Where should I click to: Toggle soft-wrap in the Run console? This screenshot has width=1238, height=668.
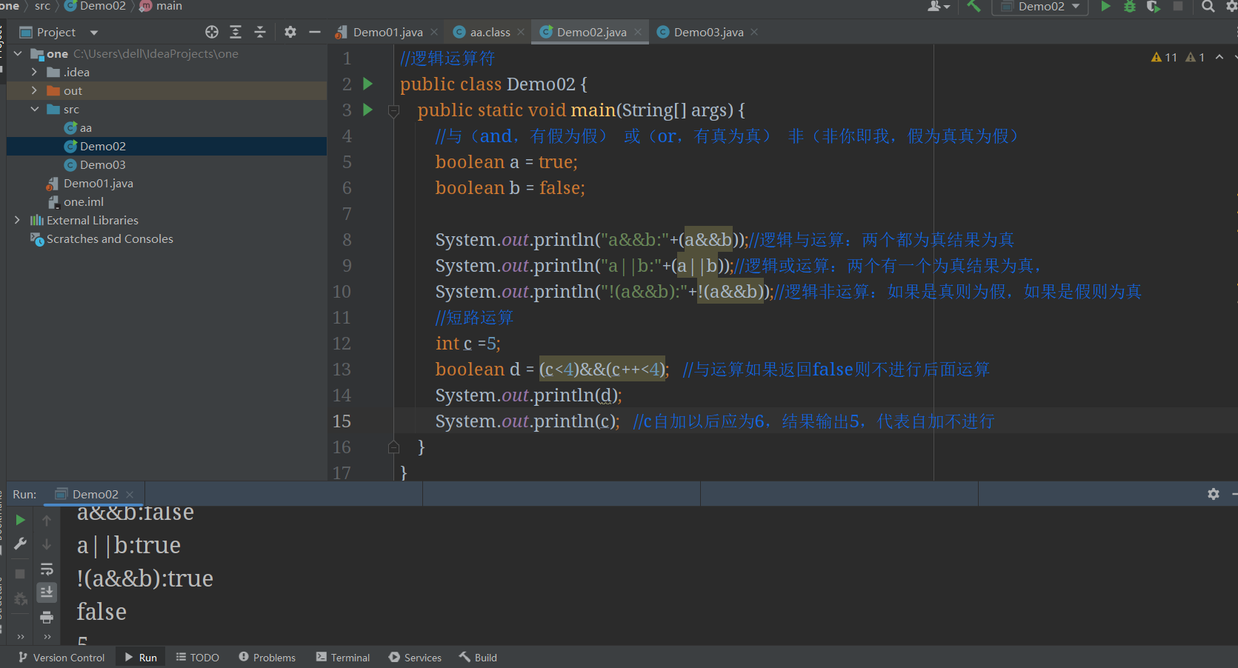(47, 569)
